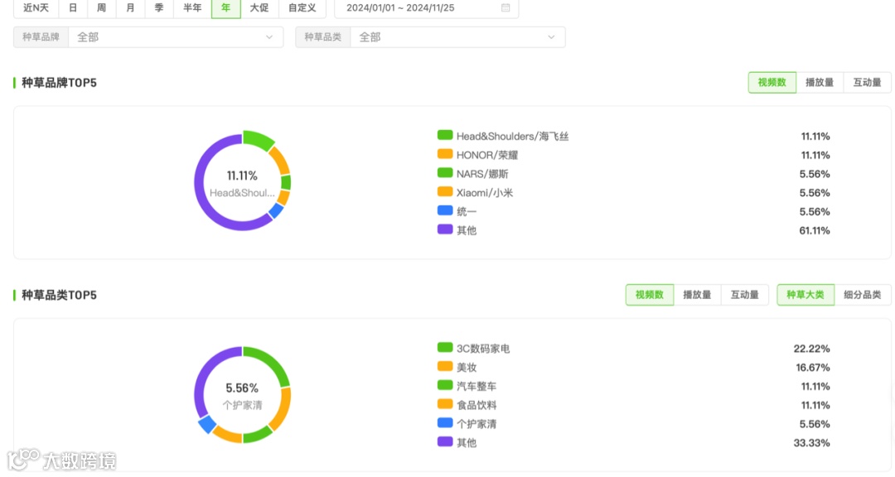This screenshot has height=477, width=895.
Task: Click 食品饮料 legend color swatch
Action: coord(445,404)
